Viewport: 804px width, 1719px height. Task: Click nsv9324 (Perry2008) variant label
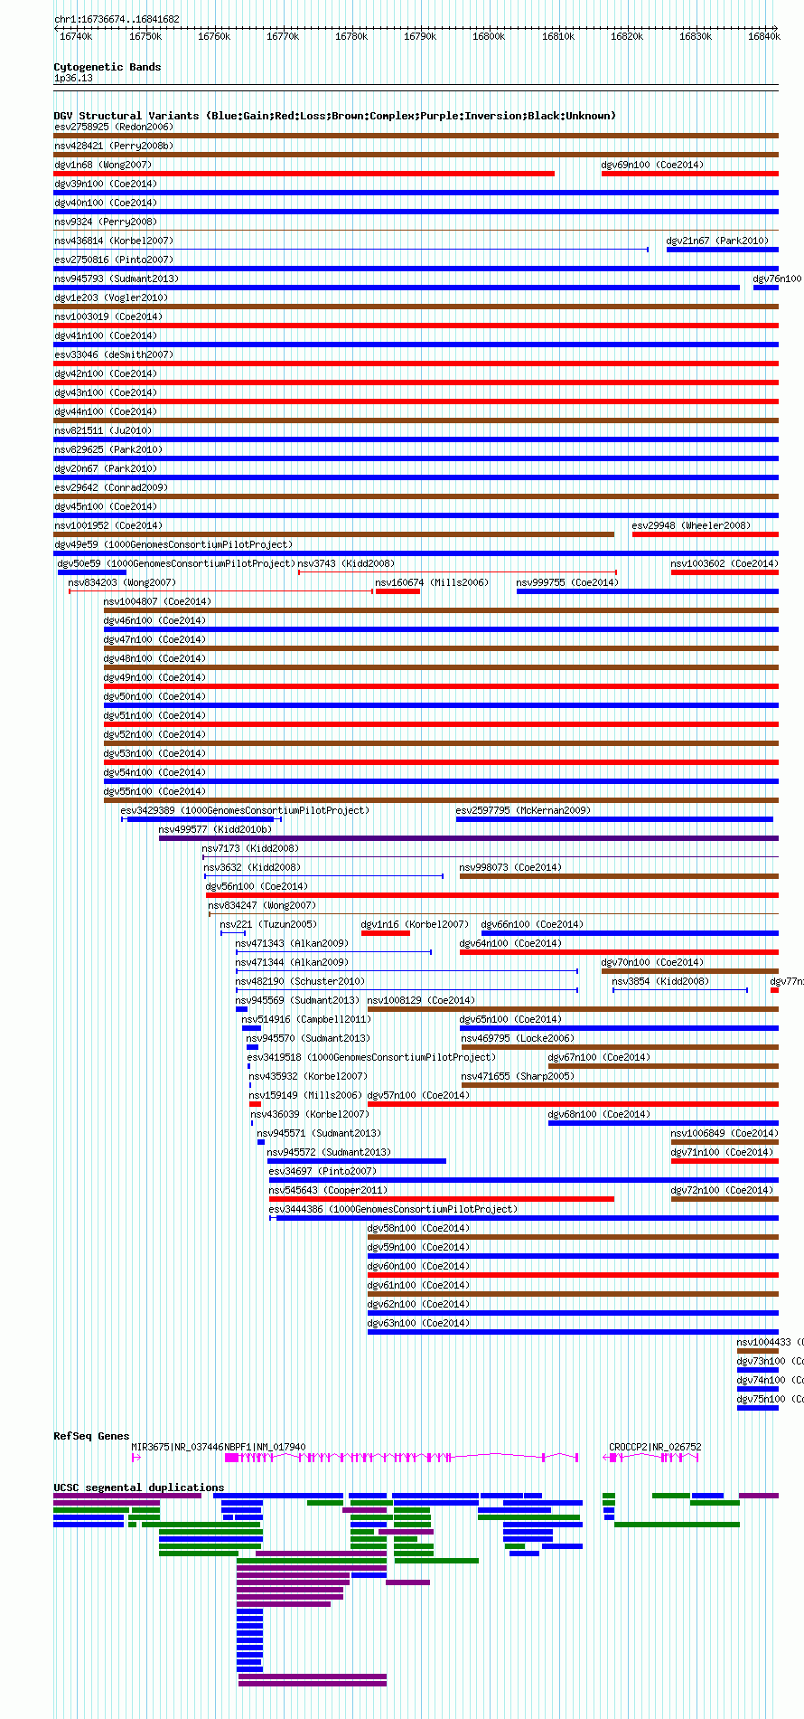[106, 222]
